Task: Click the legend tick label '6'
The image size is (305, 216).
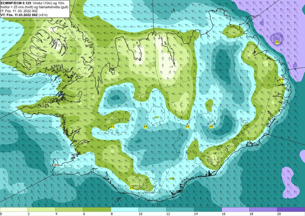Action: 84,214
